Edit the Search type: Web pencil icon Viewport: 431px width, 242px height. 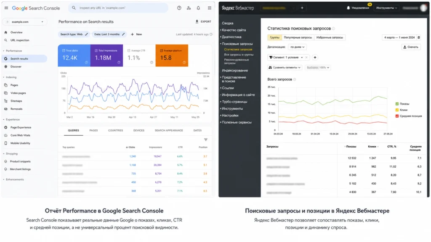(x=87, y=34)
